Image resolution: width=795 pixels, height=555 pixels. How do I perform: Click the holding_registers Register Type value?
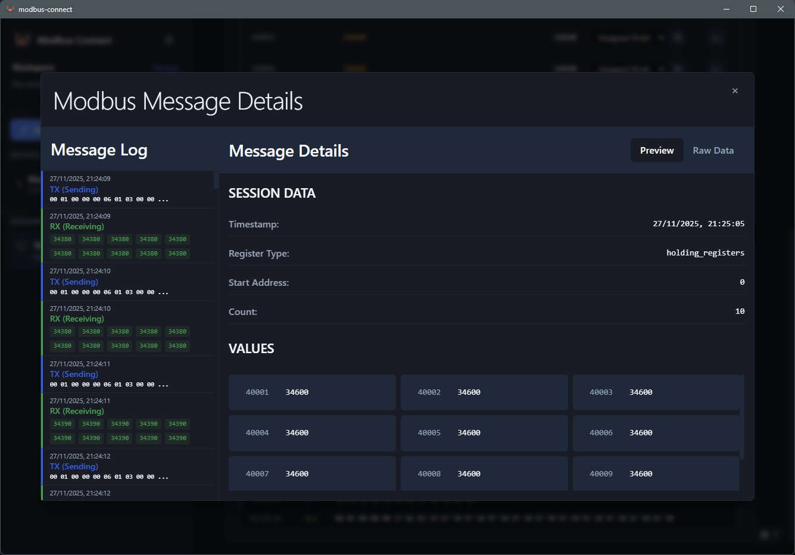pos(705,252)
